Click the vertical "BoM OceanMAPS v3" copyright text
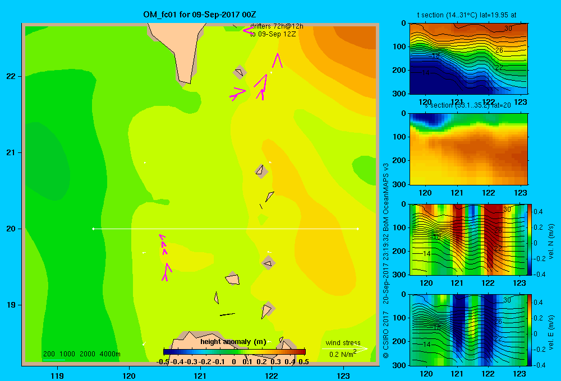The image size is (561, 381). coord(386,198)
